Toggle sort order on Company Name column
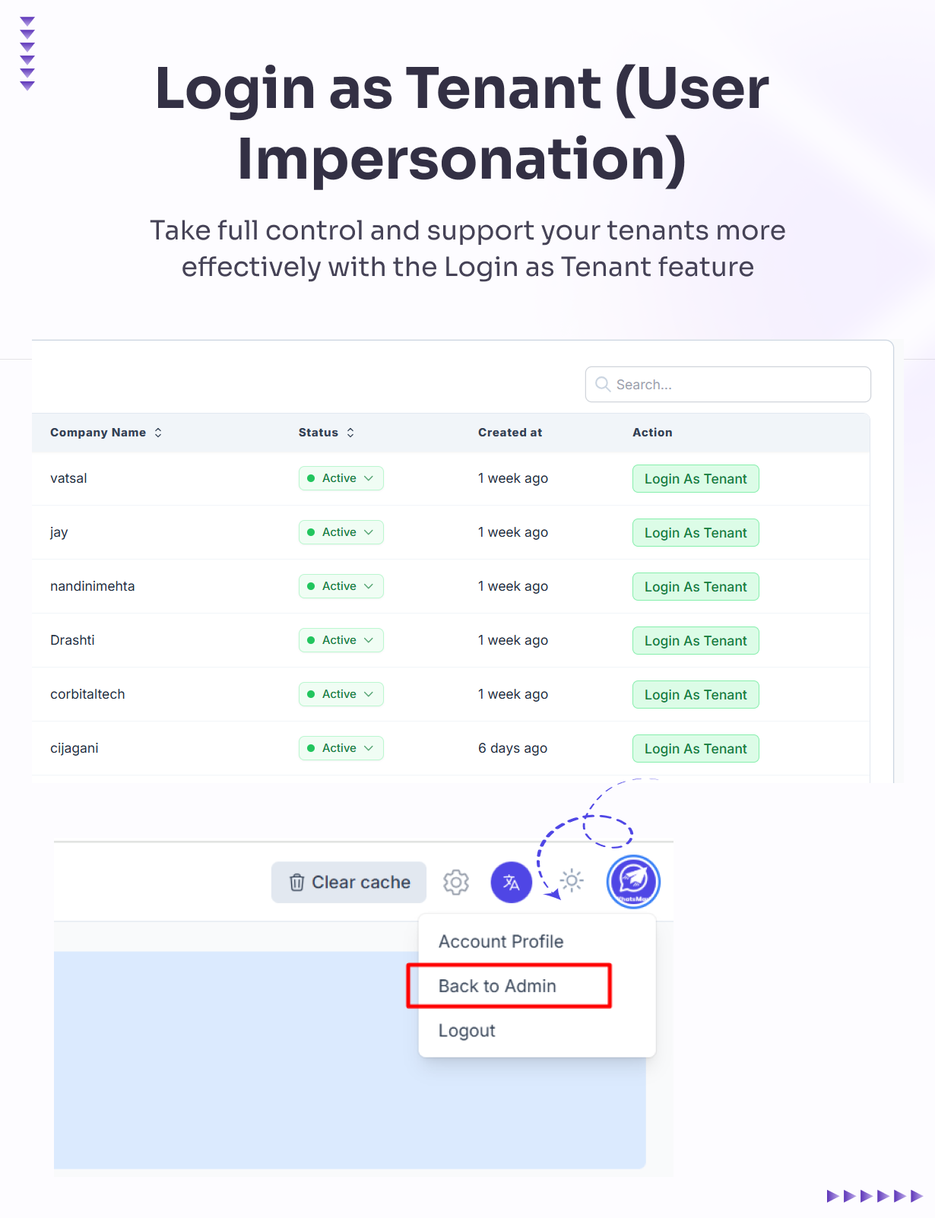935x1218 pixels. [x=158, y=432]
